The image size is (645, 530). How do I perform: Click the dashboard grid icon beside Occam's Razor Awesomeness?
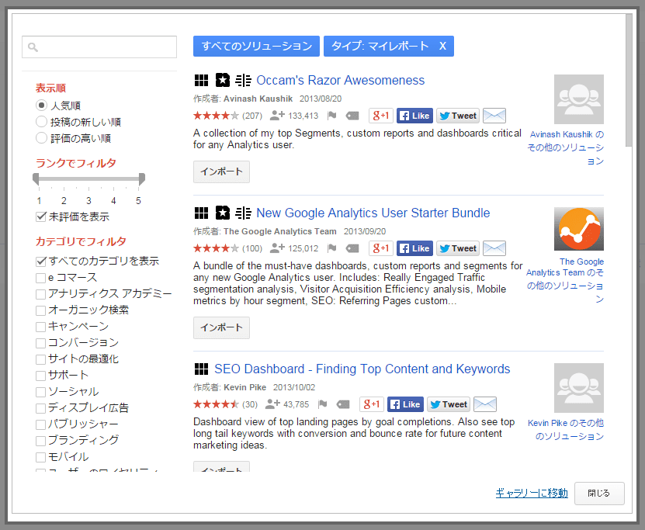tap(201, 80)
